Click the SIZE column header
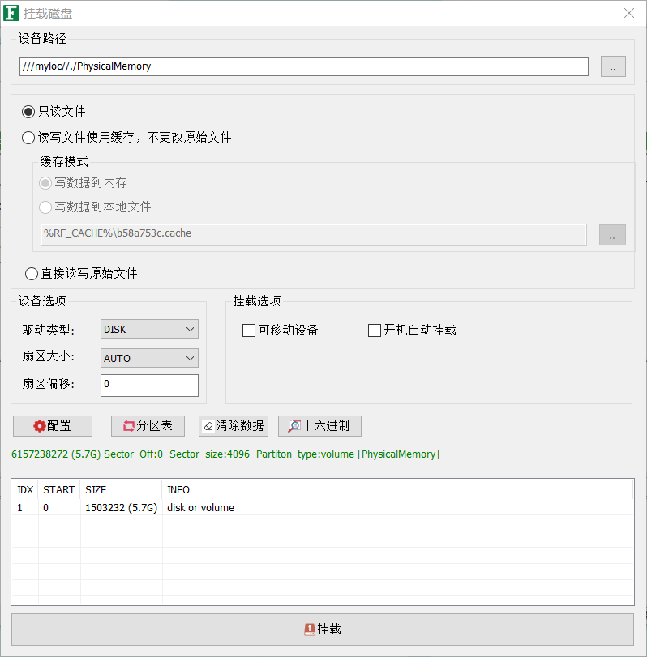 click(x=96, y=490)
